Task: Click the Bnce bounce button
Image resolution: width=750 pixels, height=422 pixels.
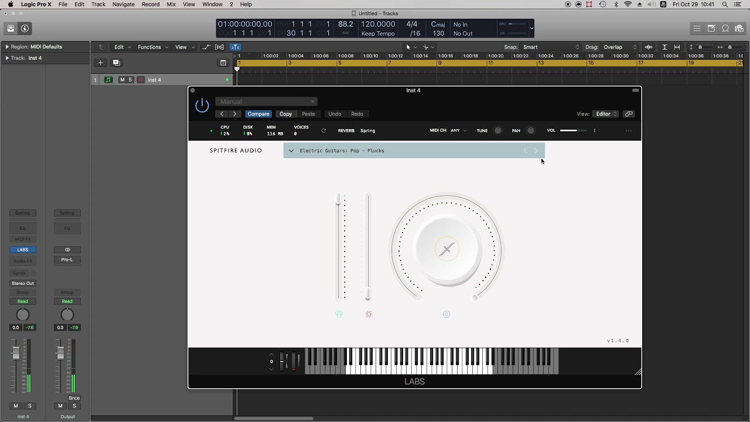Action: [x=74, y=398]
